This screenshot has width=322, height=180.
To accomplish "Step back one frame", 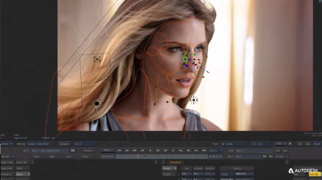I will coord(158,150).
